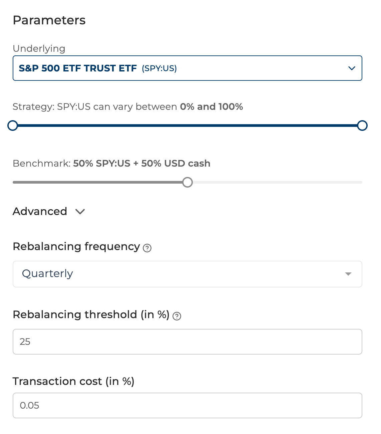Open help icon beside Rebalancing frequency

point(147,248)
